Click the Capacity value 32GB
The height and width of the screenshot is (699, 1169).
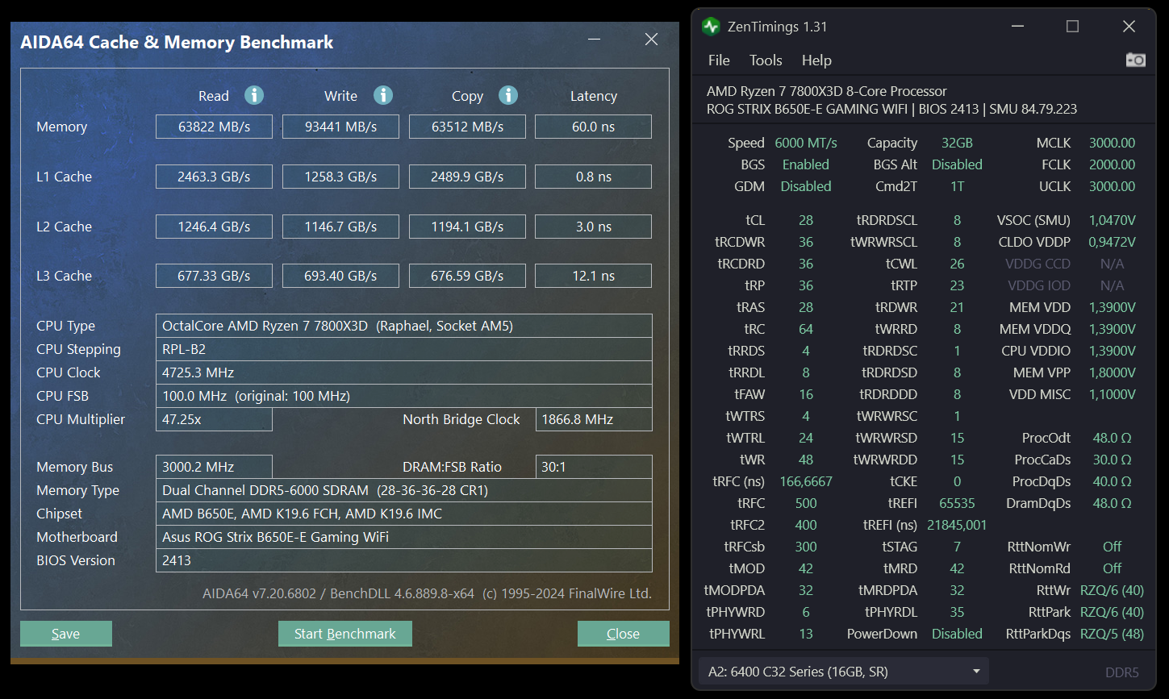point(957,143)
